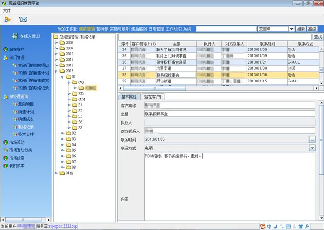
Task: Click the 查找 find button
Action: tap(318, 37)
